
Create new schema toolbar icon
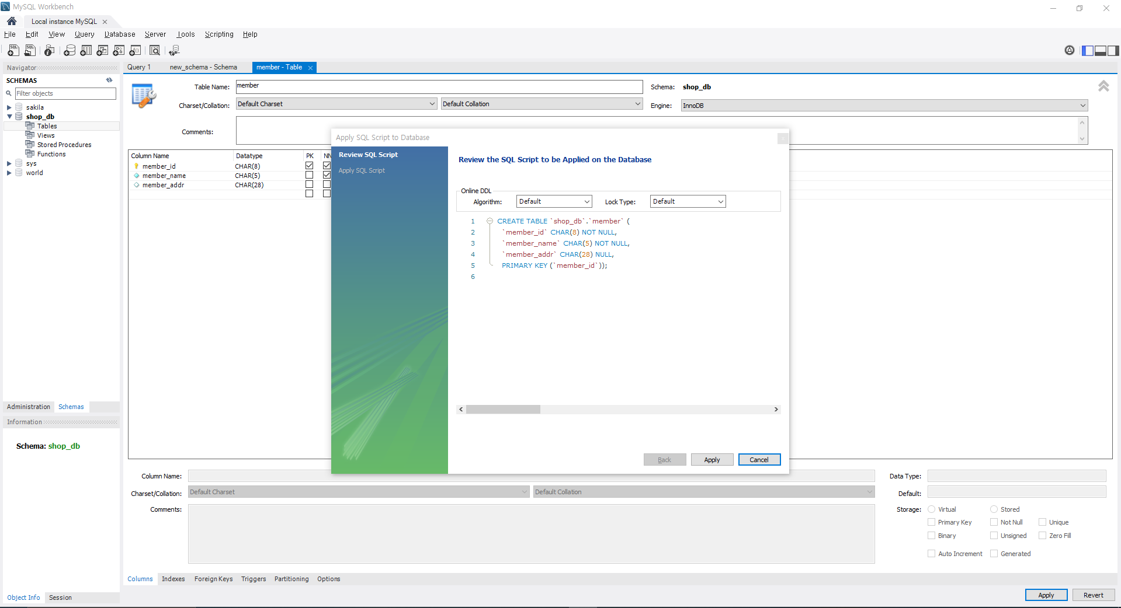point(70,51)
